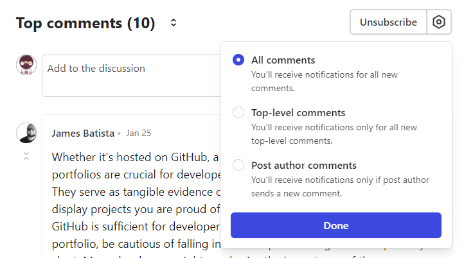Select the Post author comments radio option
Screen dimensions: 473x258
pyautogui.click(x=238, y=165)
